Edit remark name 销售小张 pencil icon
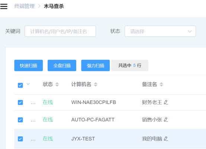 point(166,120)
